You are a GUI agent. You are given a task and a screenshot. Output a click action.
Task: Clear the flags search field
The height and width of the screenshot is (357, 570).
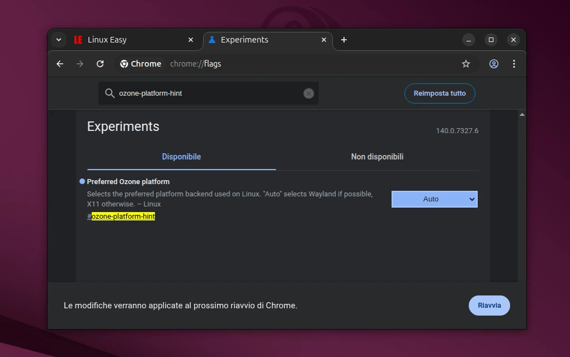click(x=308, y=93)
